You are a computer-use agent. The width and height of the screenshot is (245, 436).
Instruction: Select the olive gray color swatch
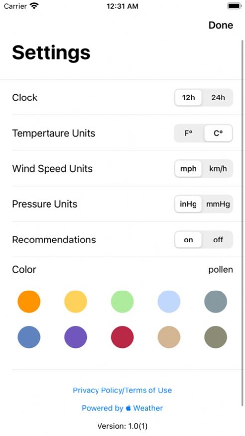[x=216, y=338]
